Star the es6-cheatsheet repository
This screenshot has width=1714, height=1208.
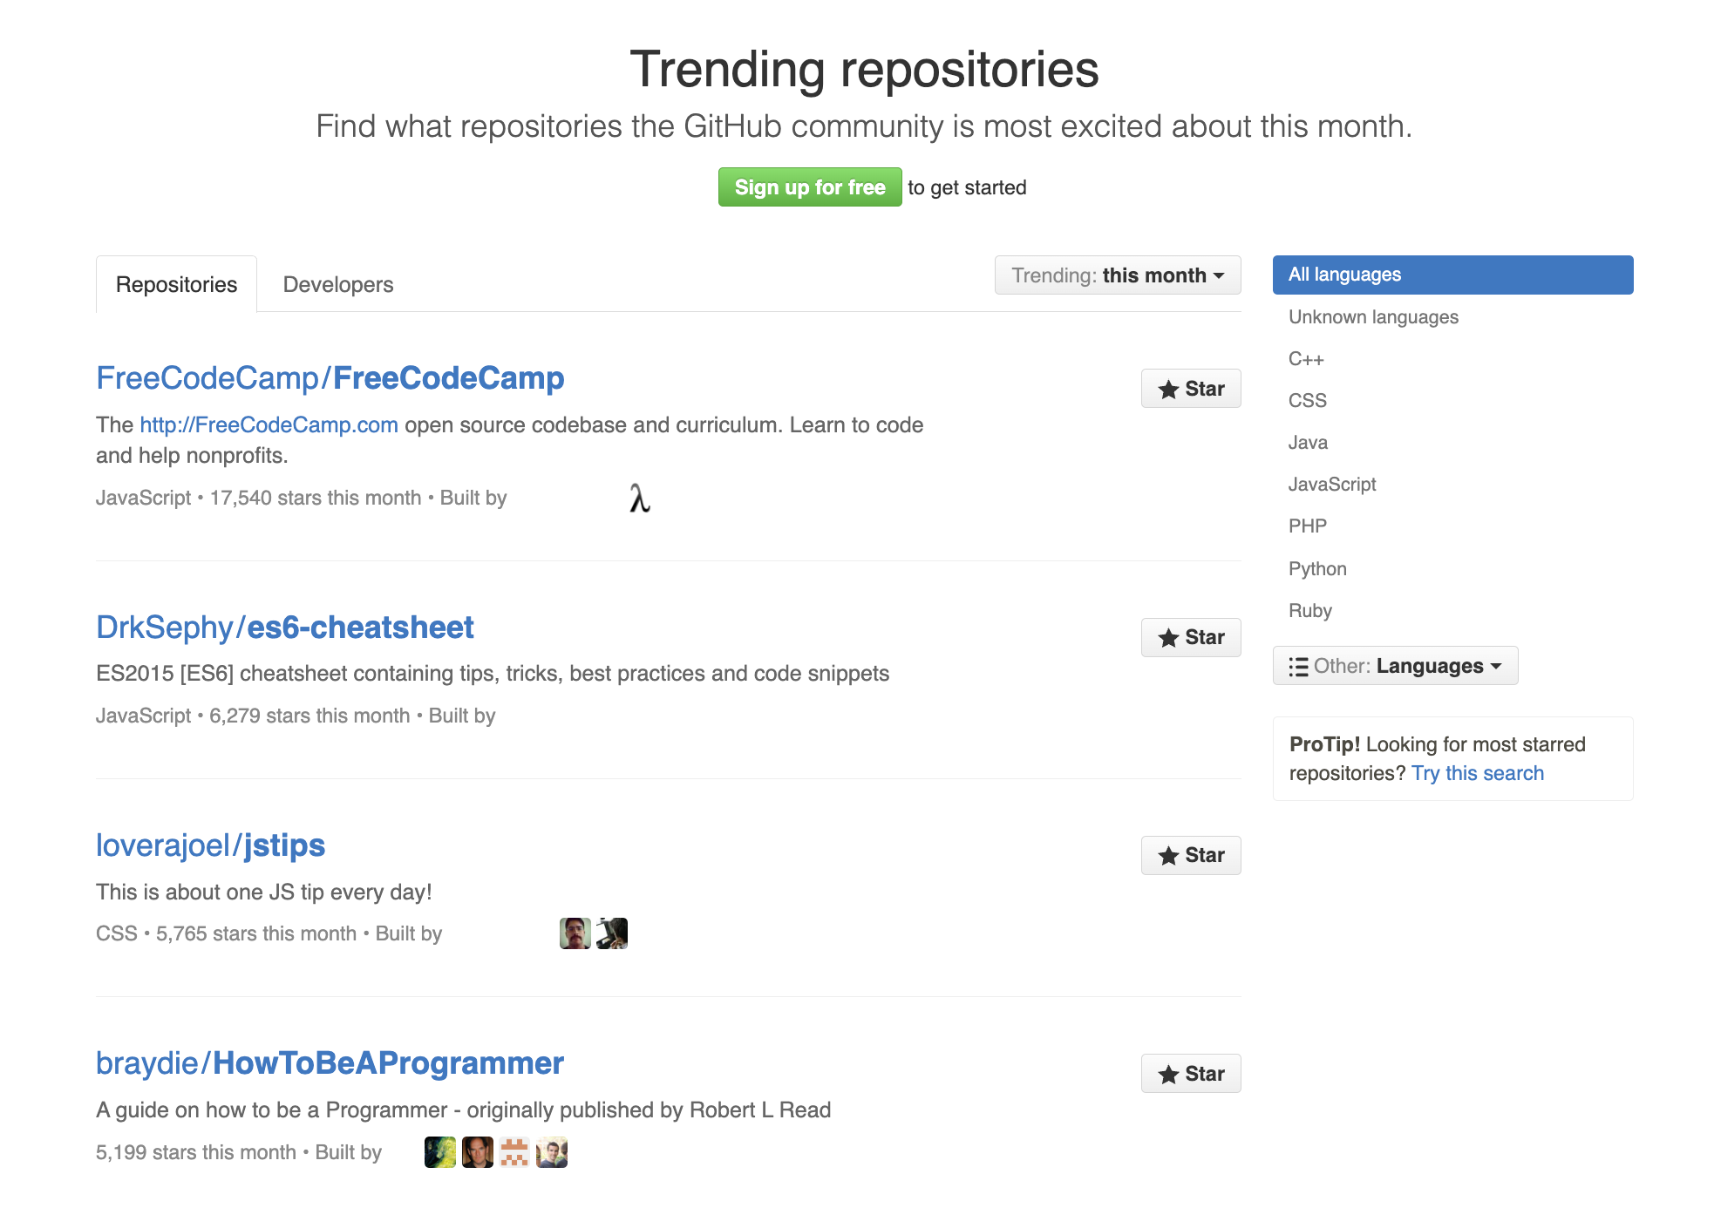point(1190,637)
